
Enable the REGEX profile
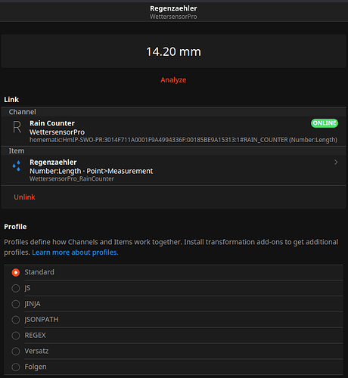point(16,336)
